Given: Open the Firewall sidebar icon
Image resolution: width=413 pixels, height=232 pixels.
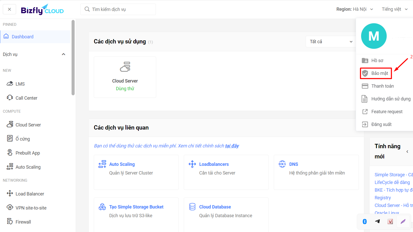Looking at the screenshot, I should [x=10, y=222].
